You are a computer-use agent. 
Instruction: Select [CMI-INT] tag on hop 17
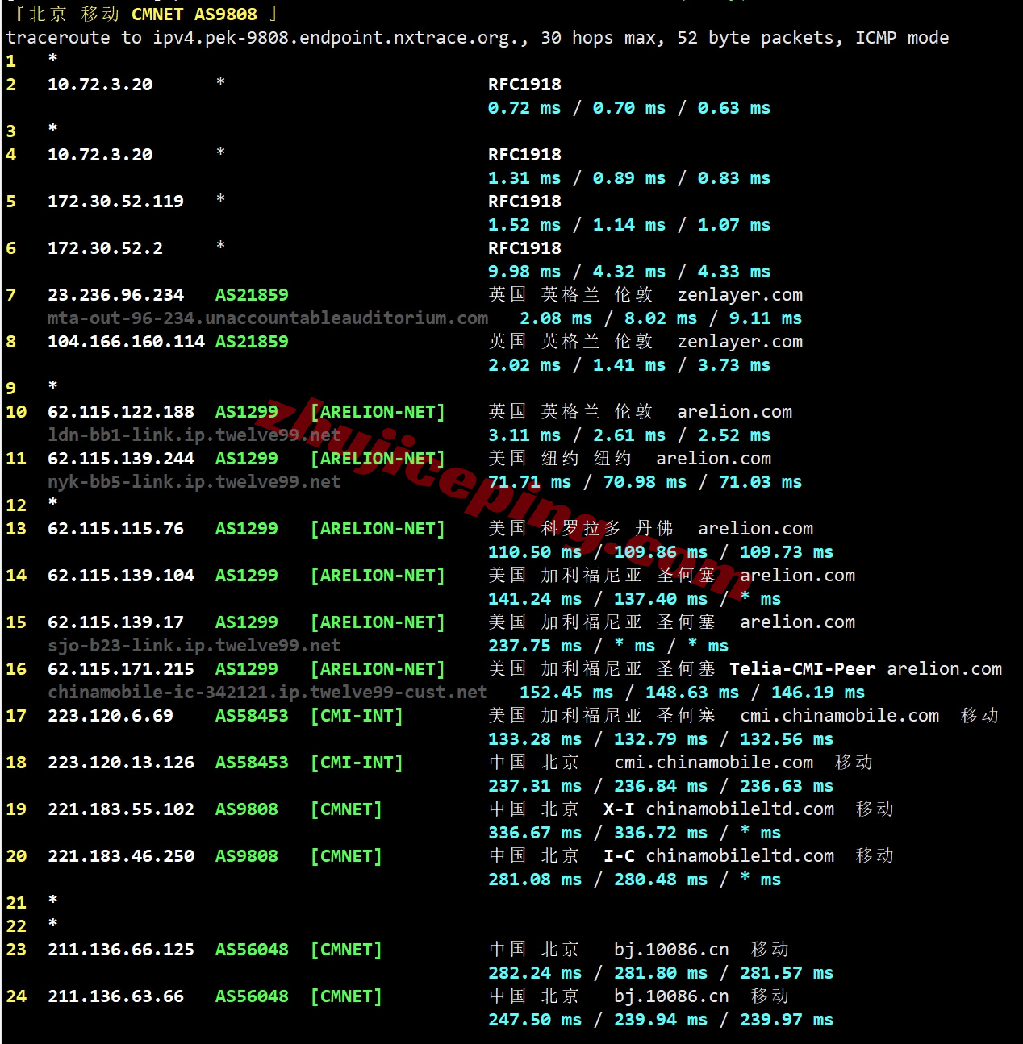pos(357,716)
